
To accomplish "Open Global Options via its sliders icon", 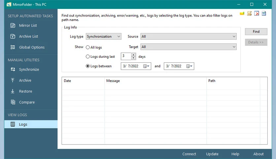I will point(13,47).
